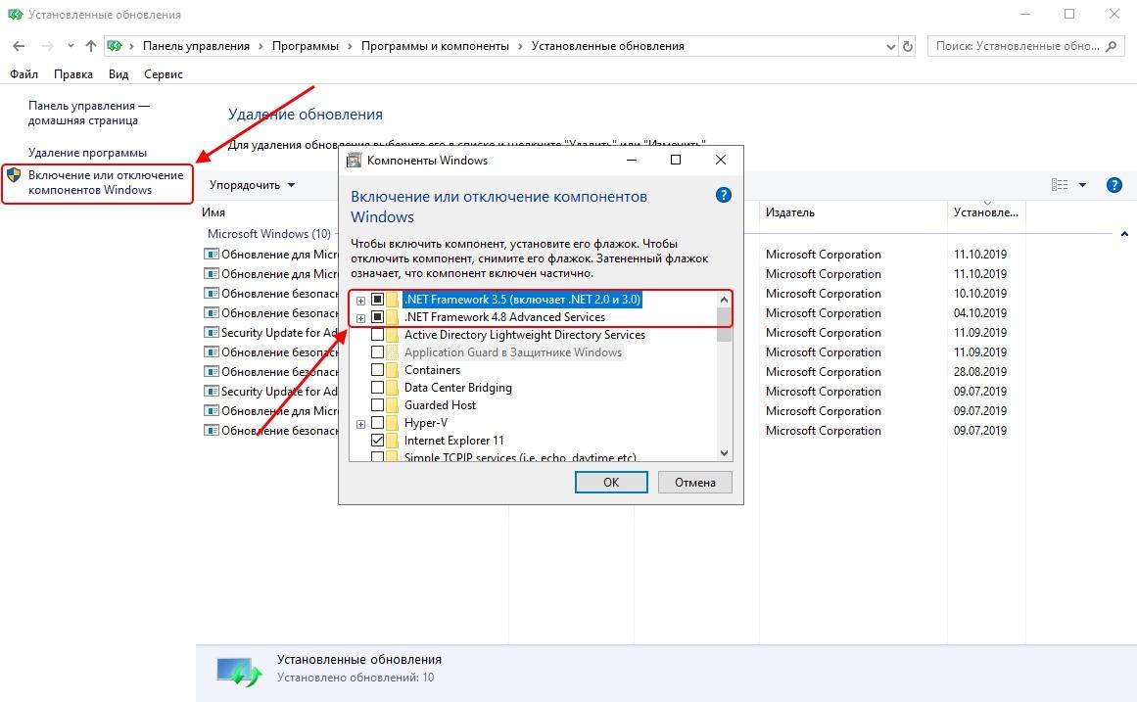Open the Сервис menu

click(164, 74)
